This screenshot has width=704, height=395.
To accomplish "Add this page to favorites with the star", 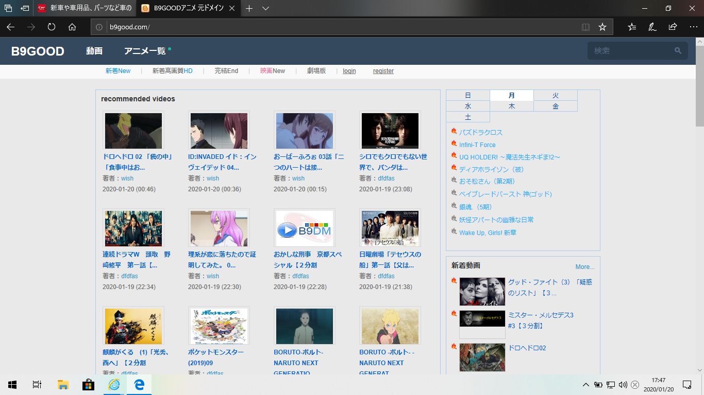I will point(602,27).
